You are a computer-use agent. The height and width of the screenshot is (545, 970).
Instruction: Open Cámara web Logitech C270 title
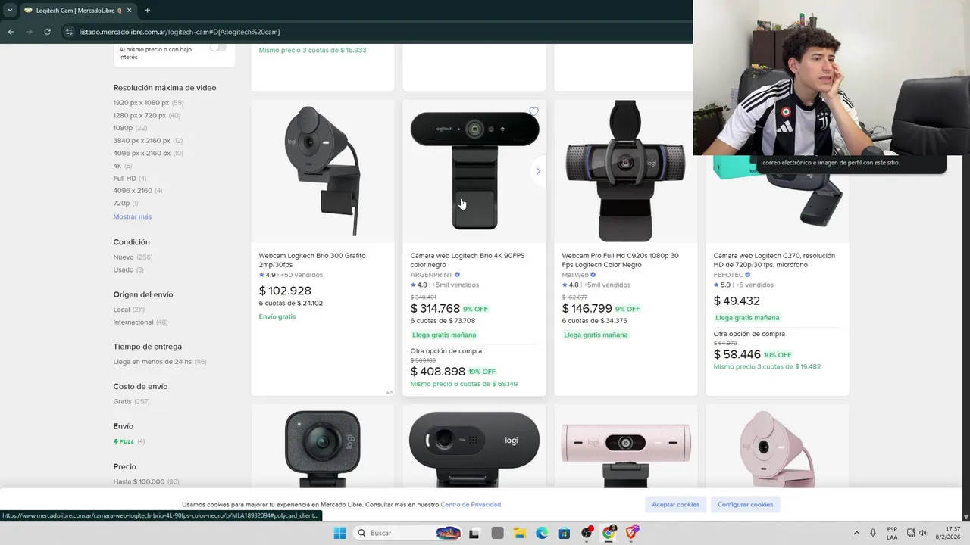click(774, 260)
